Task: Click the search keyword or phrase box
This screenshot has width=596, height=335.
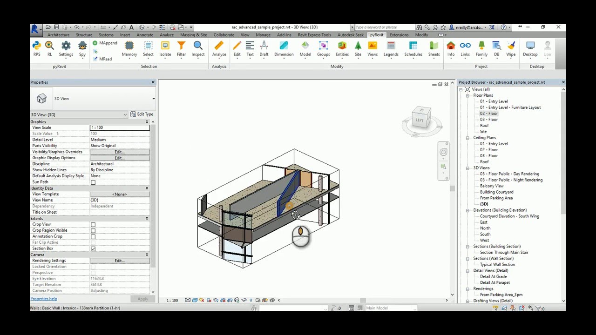Action: [x=384, y=27]
